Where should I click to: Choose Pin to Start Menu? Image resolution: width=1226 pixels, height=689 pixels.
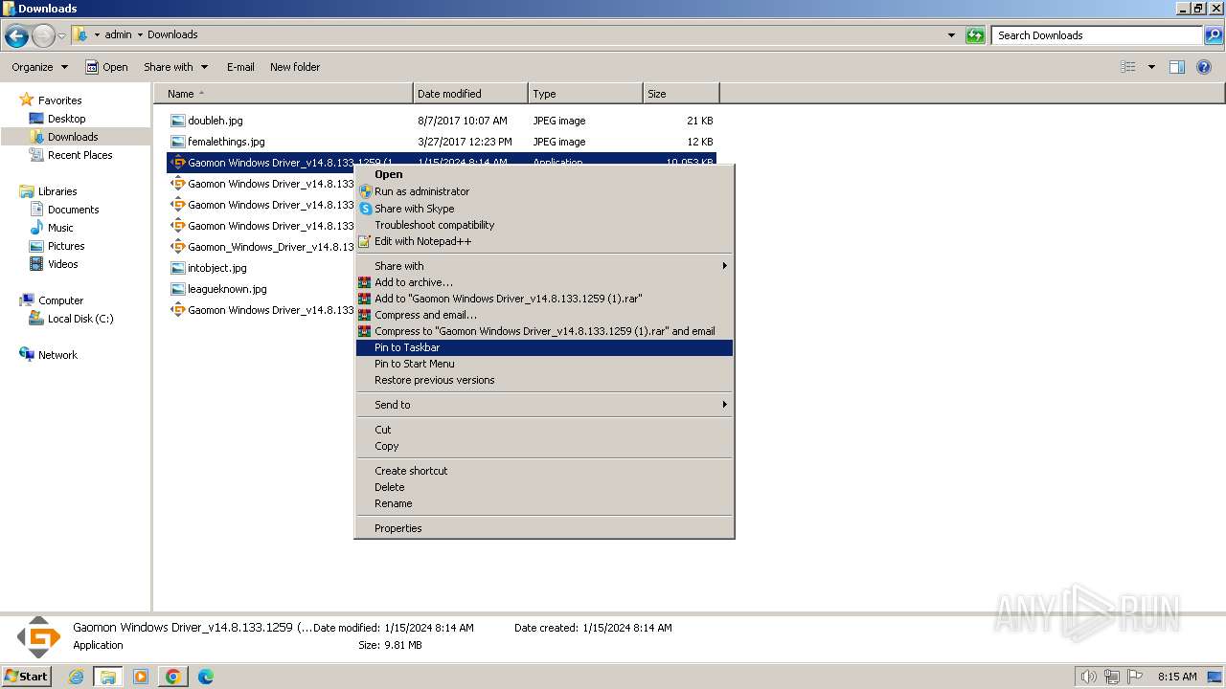coord(544,364)
